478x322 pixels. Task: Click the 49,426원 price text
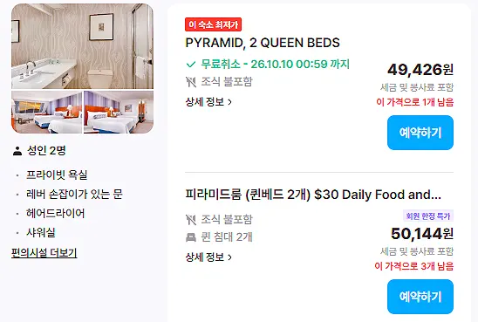coord(420,70)
